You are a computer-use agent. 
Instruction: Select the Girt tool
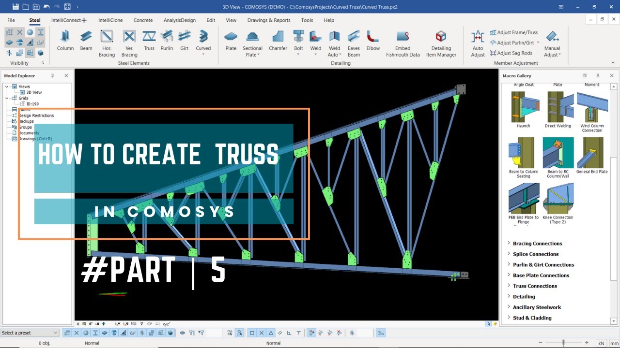(184, 40)
